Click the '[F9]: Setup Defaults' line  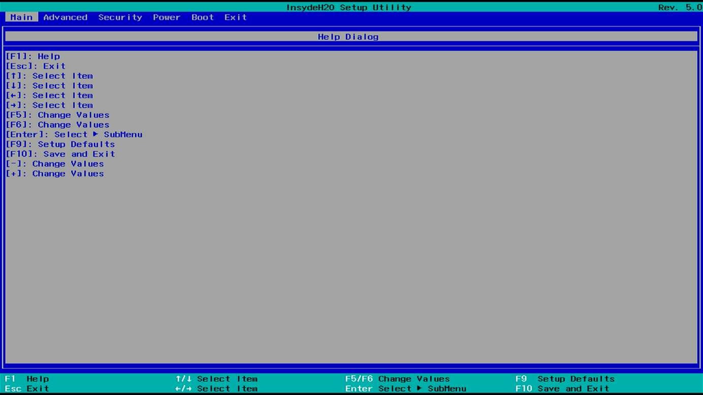point(60,144)
